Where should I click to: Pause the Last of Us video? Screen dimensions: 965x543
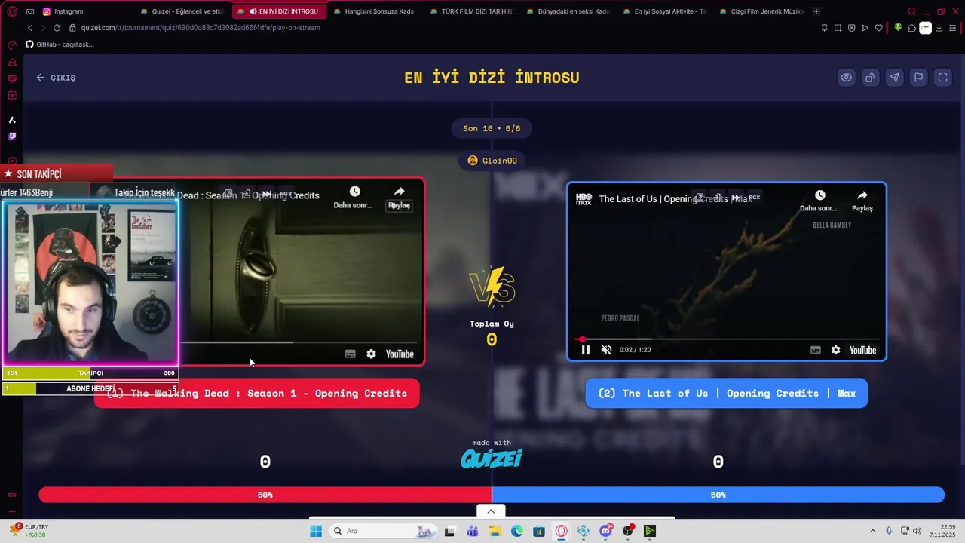pyautogui.click(x=585, y=350)
